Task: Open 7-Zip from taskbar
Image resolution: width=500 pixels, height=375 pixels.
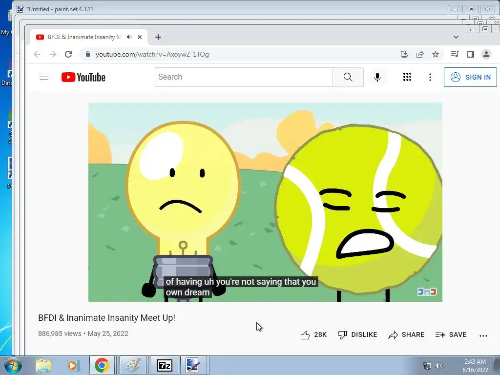Action: [165, 365]
